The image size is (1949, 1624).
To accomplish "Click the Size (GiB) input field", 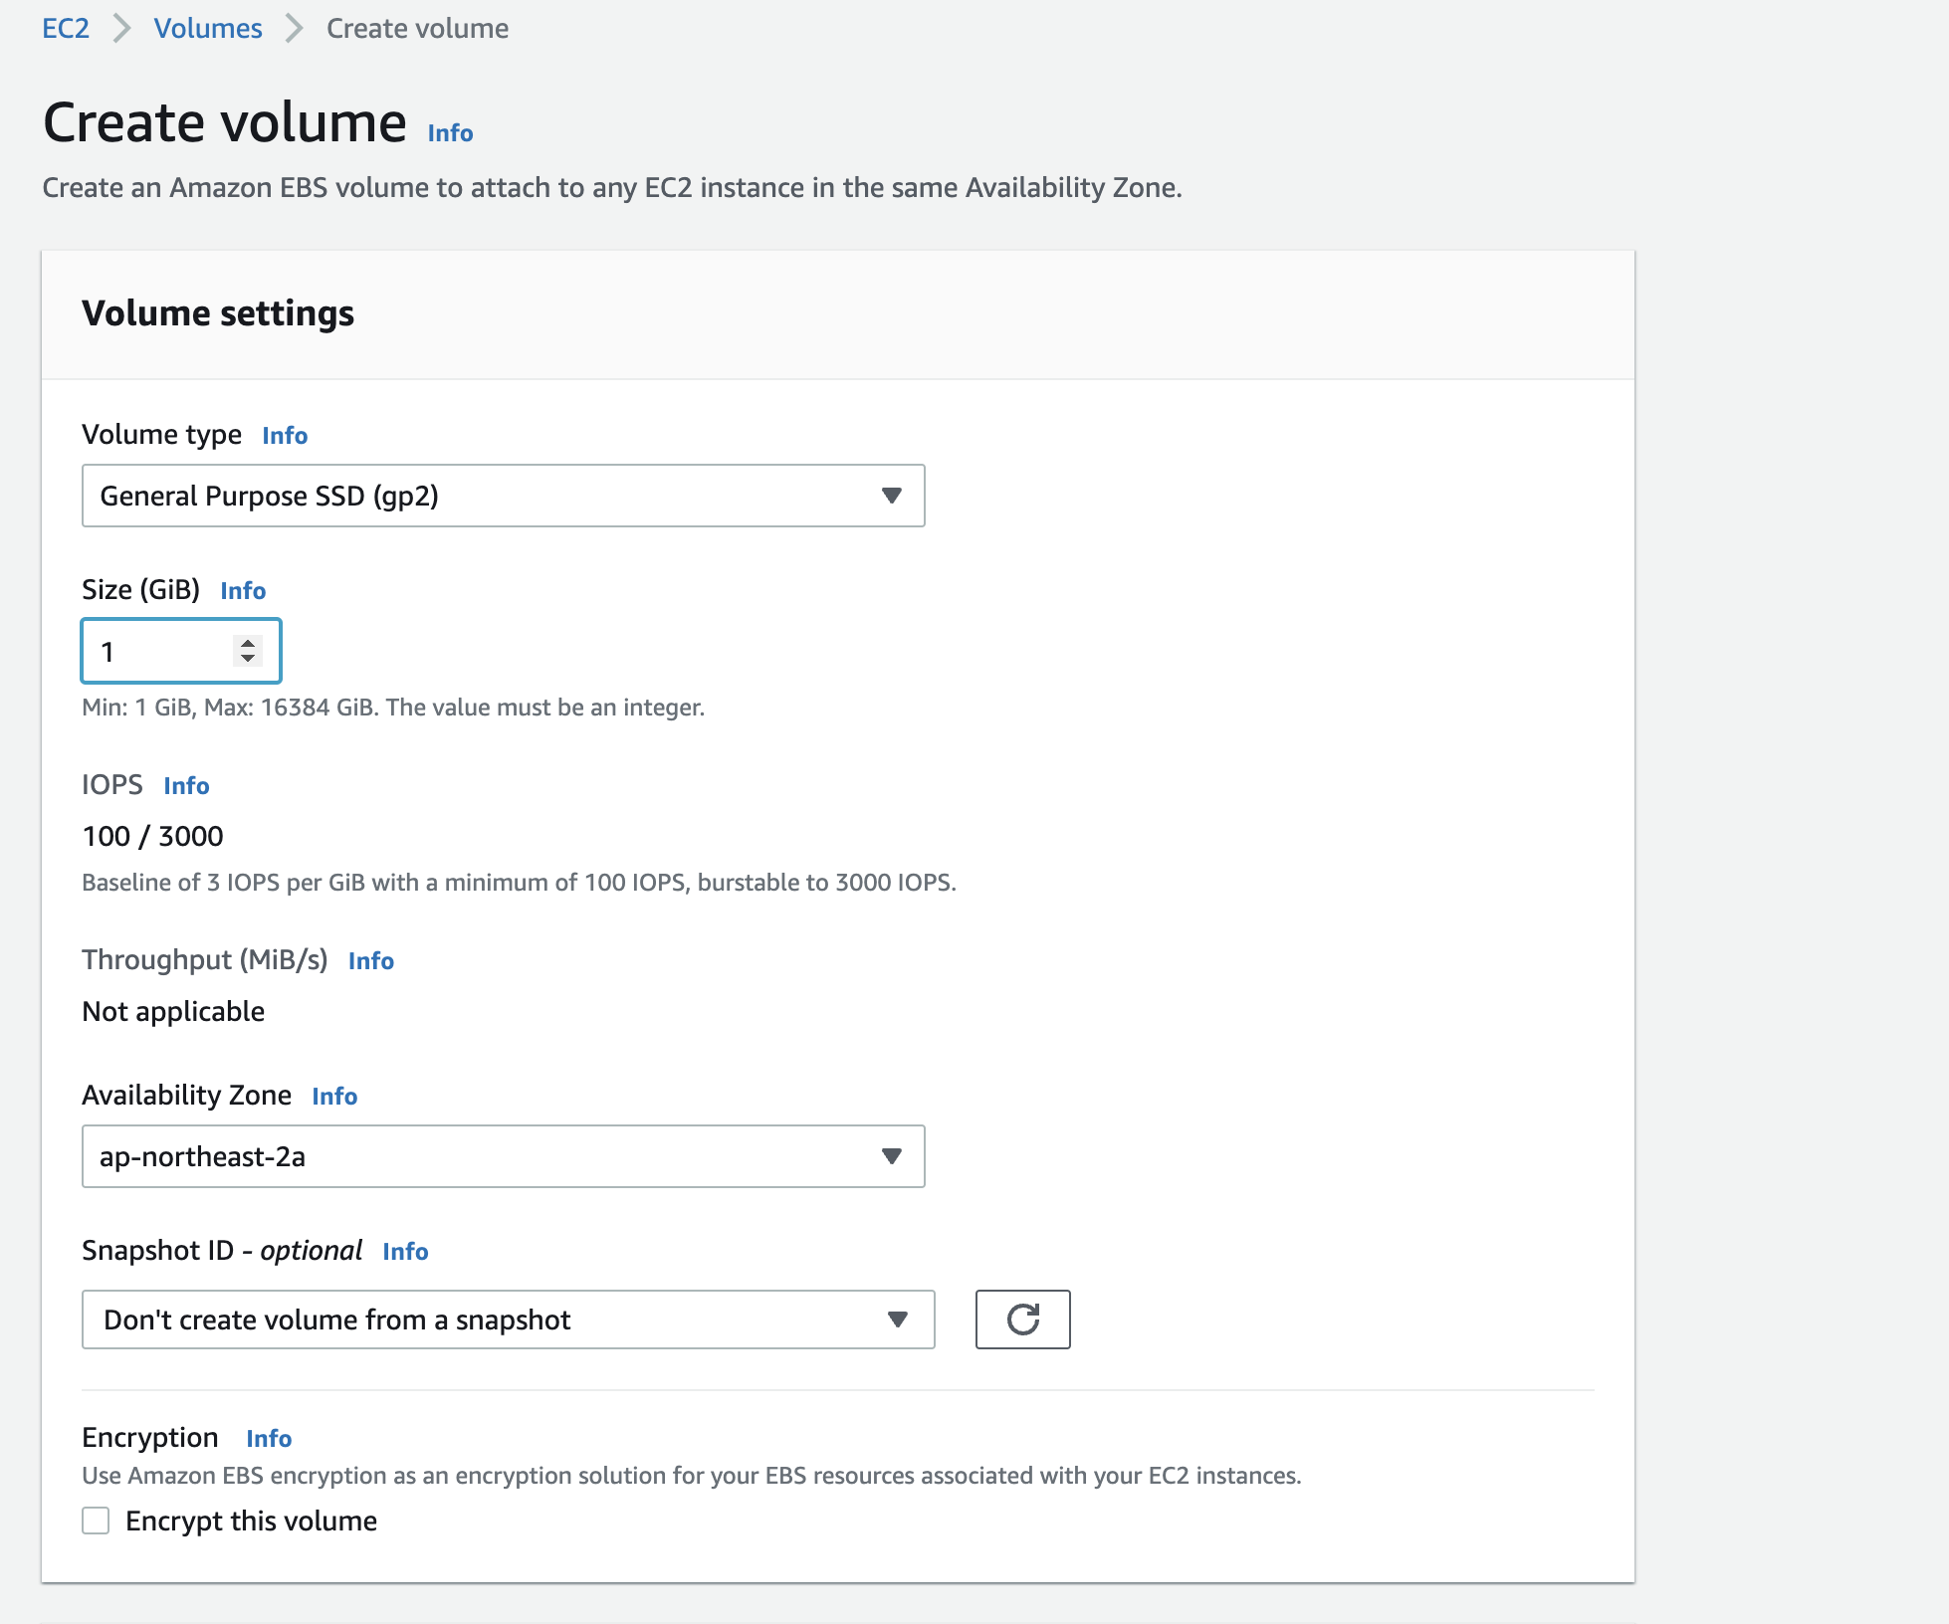I will point(159,652).
